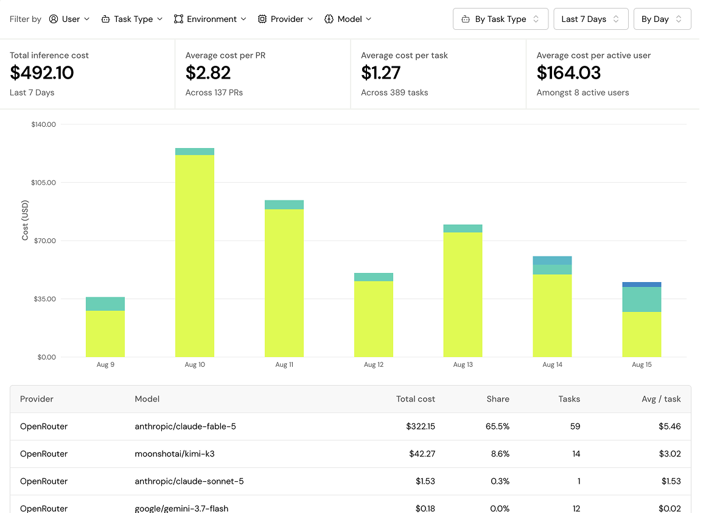Click the OpenRouter provider in claude-fable-5 row
This screenshot has height=513, width=703.
click(43, 426)
